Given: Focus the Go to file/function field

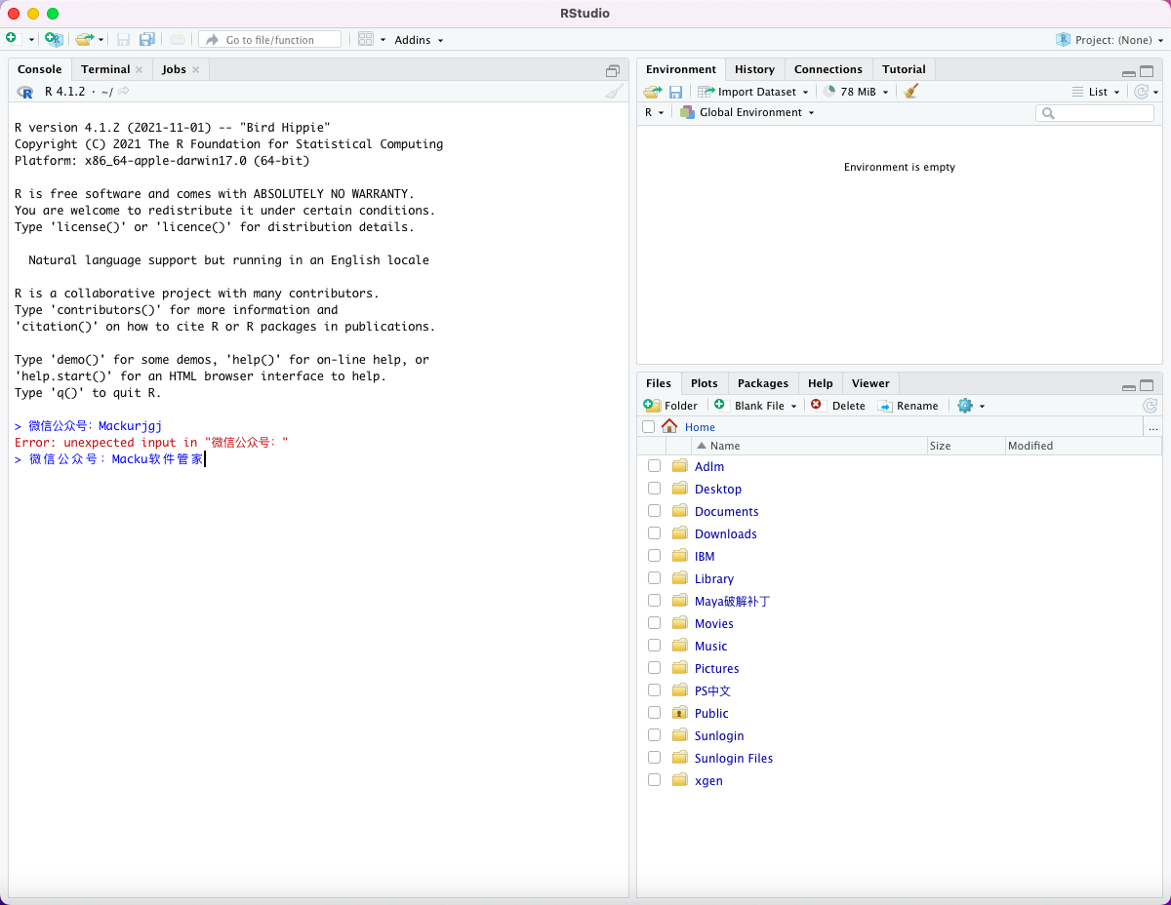Looking at the screenshot, I should 270,39.
